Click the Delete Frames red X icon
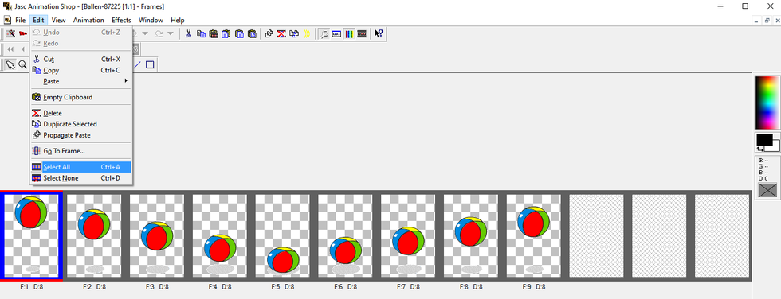 281,33
